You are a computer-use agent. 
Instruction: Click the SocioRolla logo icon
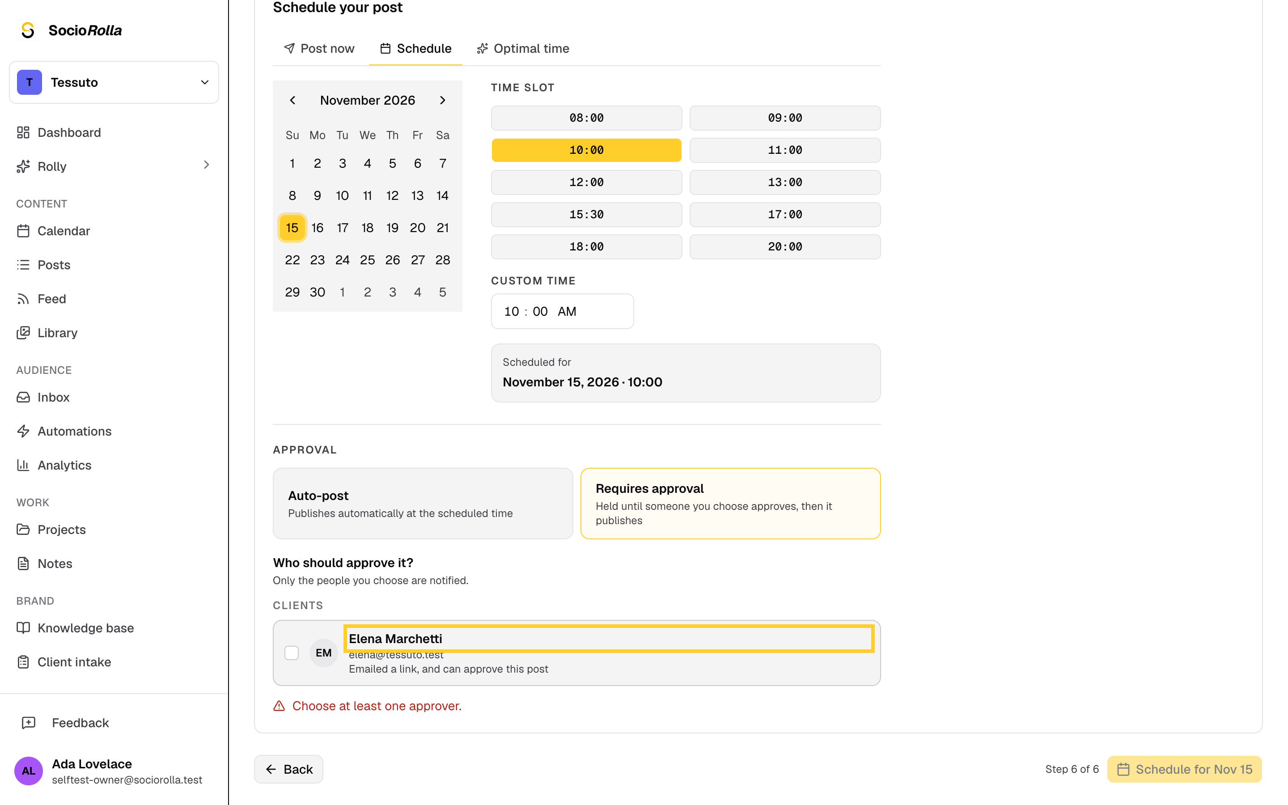click(x=28, y=30)
